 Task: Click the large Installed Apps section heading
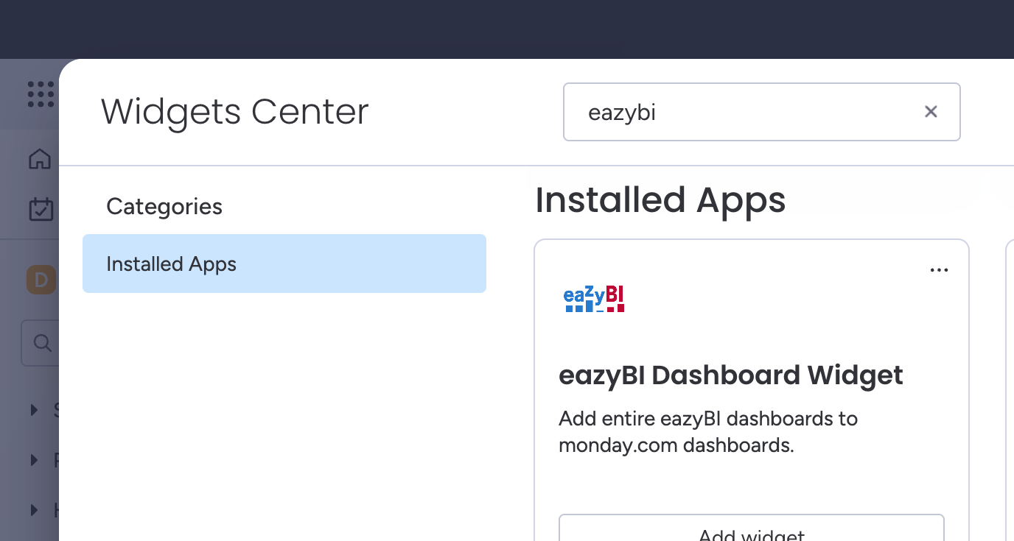pyautogui.click(x=660, y=200)
